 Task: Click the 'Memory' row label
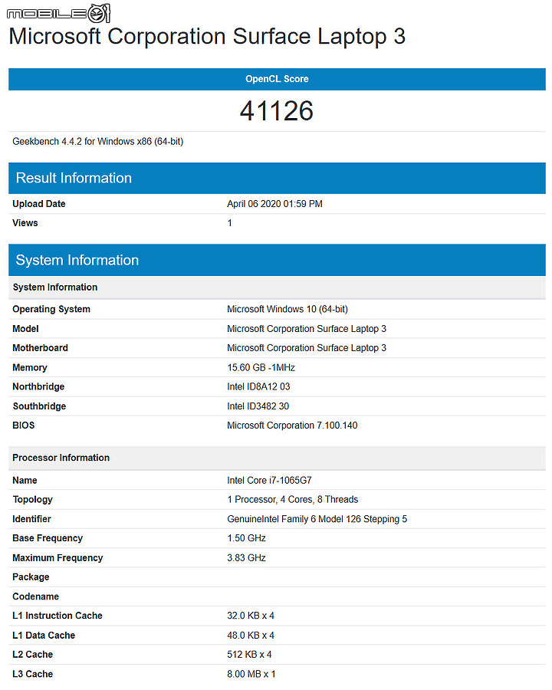[29, 367]
